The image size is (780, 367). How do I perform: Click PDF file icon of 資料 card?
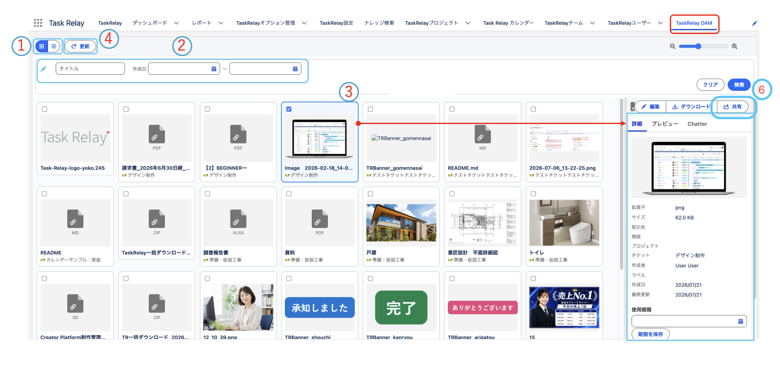[x=320, y=219]
